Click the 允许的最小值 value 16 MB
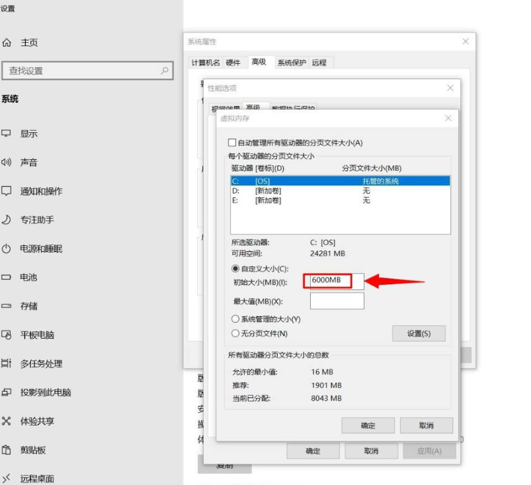 click(x=322, y=372)
